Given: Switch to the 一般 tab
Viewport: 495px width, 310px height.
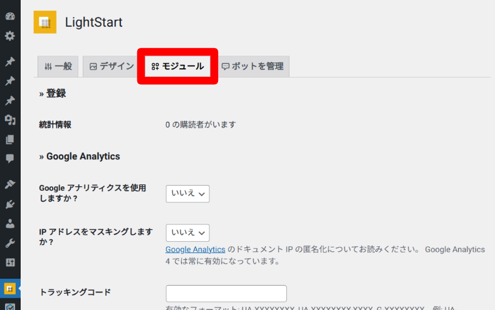Looking at the screenshot, I should pyautogui.click(x=58, y=66).
